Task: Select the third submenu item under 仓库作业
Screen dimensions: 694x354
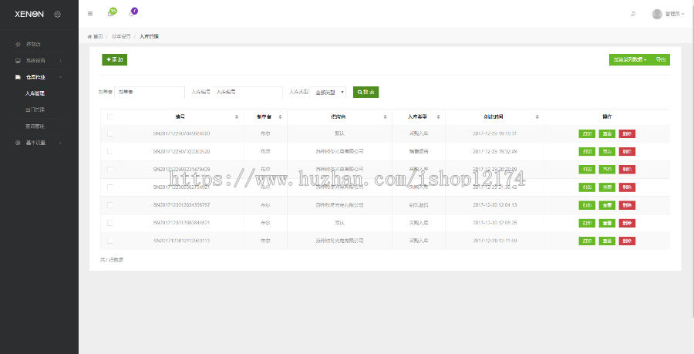Action: coord(35,126)
